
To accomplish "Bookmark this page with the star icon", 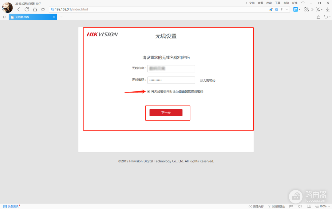I will [x=43, y=10].
